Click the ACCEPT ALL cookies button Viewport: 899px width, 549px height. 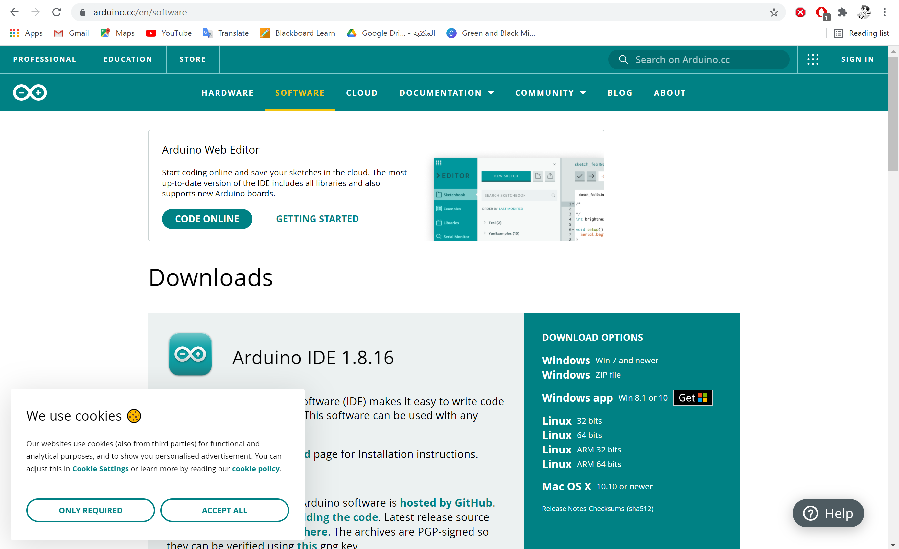(225, 510)
